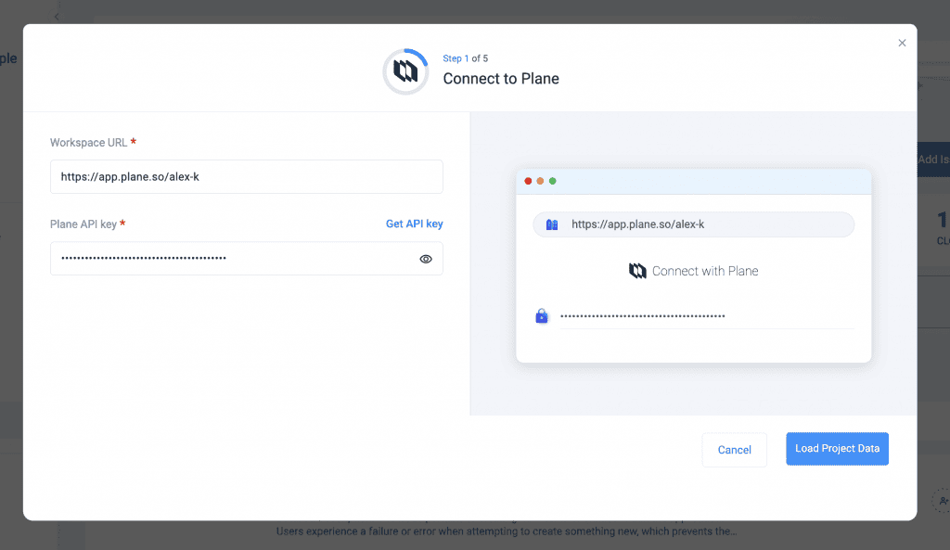Click the back arrow behind the dialog
Screen dimensions: 950x550
[57, 17]
